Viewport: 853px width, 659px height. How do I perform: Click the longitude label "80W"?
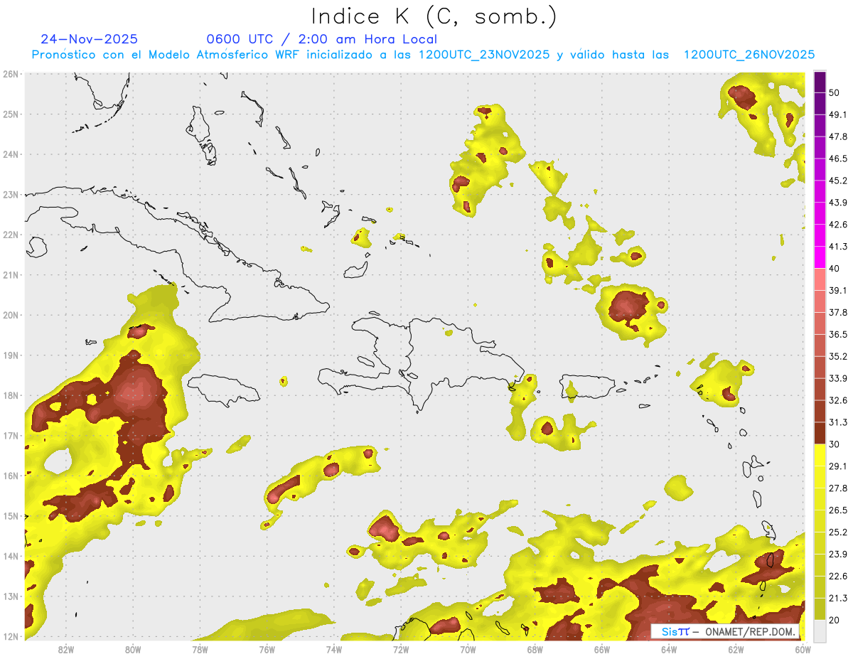click(133, 649)
